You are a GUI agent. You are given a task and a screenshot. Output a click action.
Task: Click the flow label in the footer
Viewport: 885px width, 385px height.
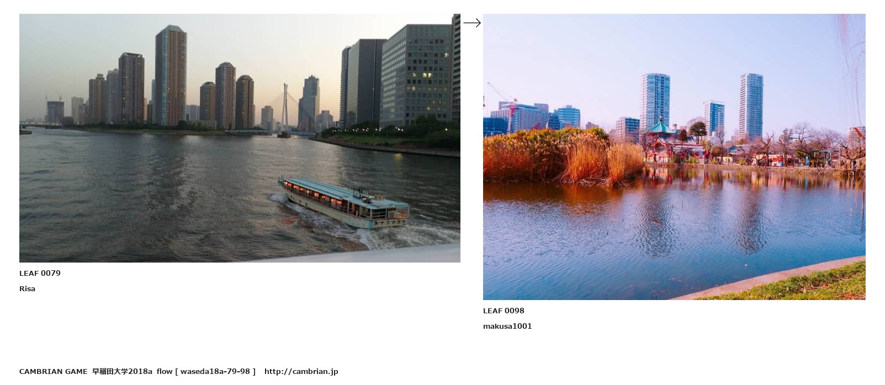tap(165, 371)
